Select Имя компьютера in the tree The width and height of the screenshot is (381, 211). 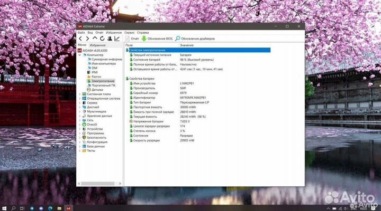click(102, 63)
